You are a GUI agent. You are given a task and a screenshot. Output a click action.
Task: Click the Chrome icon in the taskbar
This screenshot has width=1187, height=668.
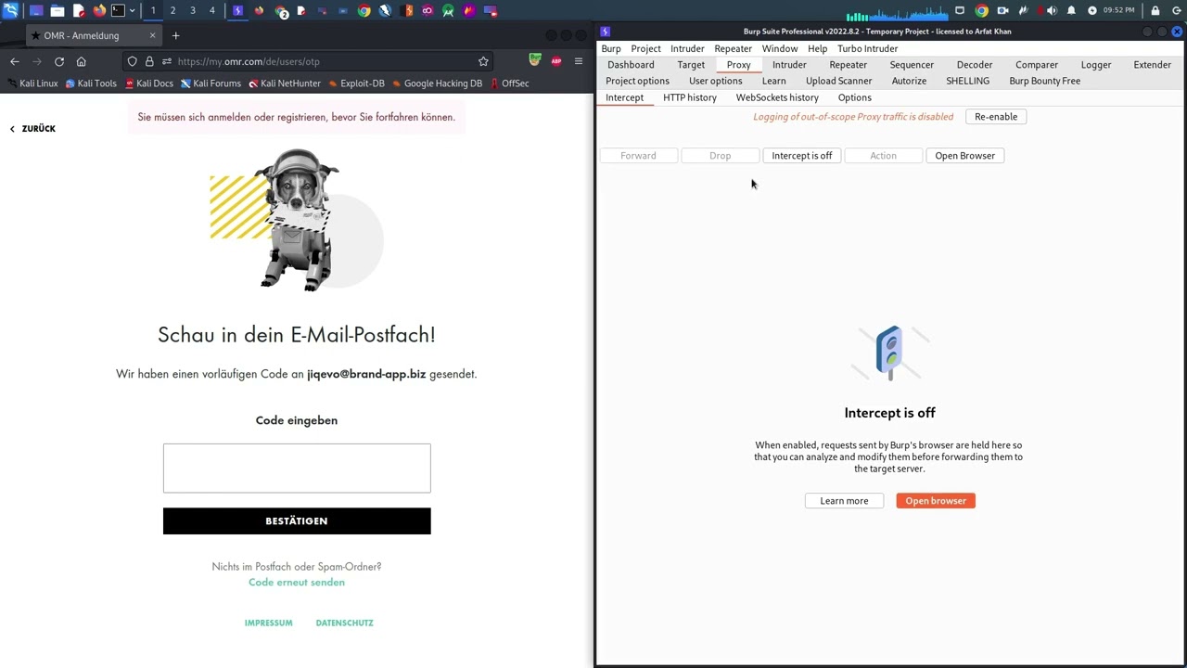[x=364, y=11]
